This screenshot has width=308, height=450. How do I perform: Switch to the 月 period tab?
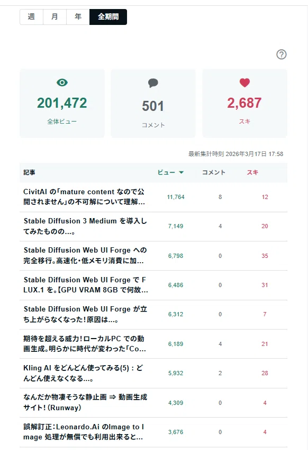click(55, 17)
